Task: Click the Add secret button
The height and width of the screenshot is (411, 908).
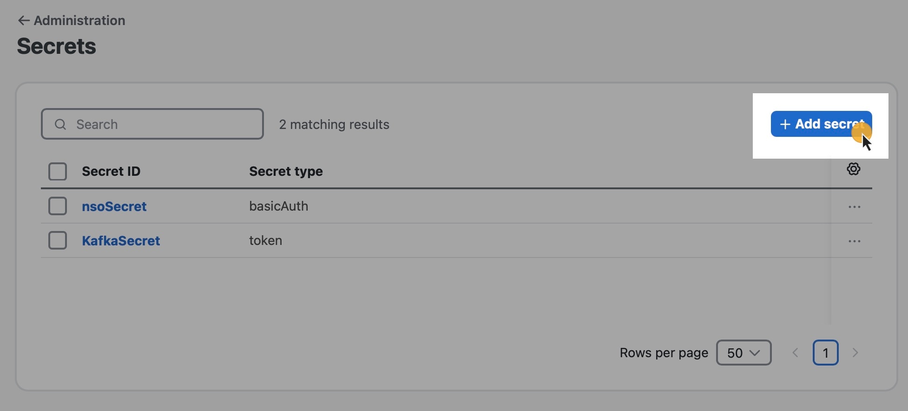Action: pos(821,124)
